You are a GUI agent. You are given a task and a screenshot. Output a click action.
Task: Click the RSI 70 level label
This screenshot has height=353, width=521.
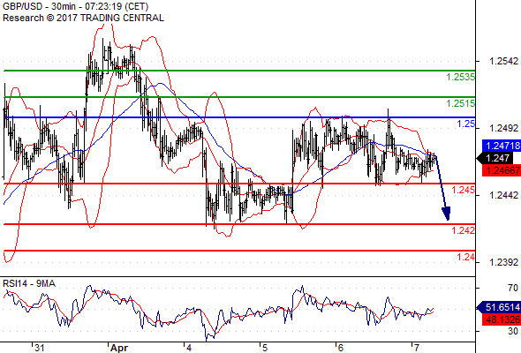[513, 288]
